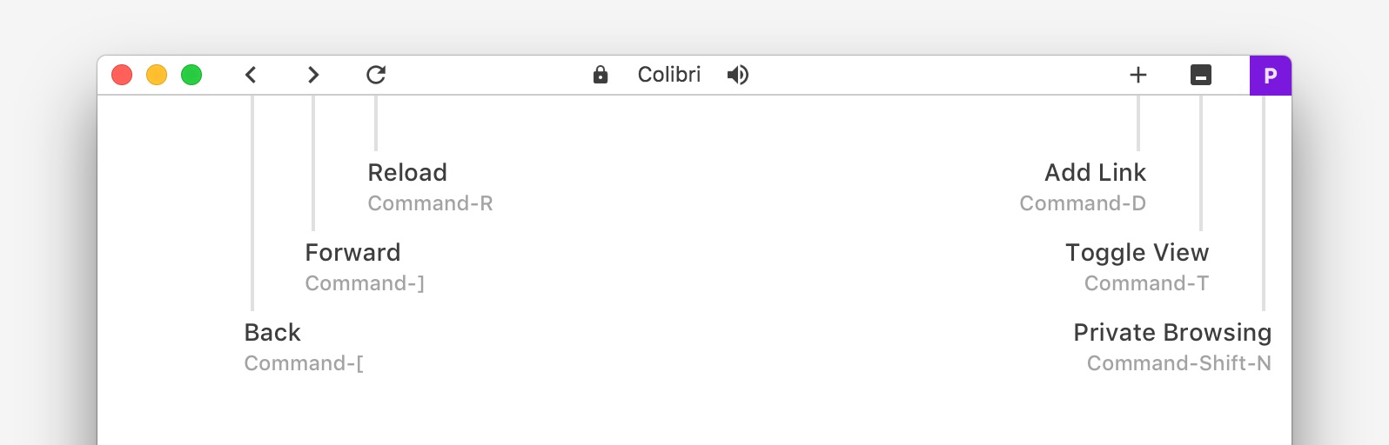Click the Add Link label
Viewport: 1389px width, 445px height.
tap(1096, 172)
